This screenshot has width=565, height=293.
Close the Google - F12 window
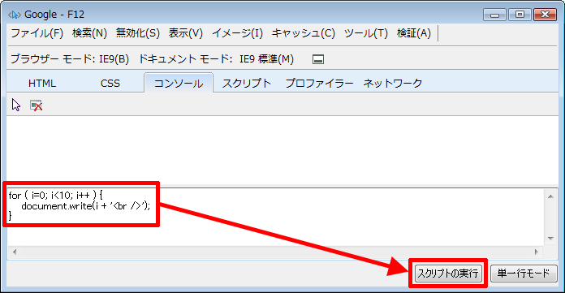click(545, 15)
